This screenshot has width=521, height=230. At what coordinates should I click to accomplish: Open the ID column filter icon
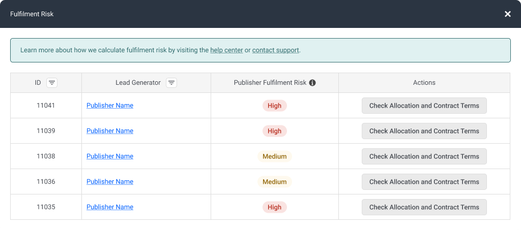click(x=52, y=83)
